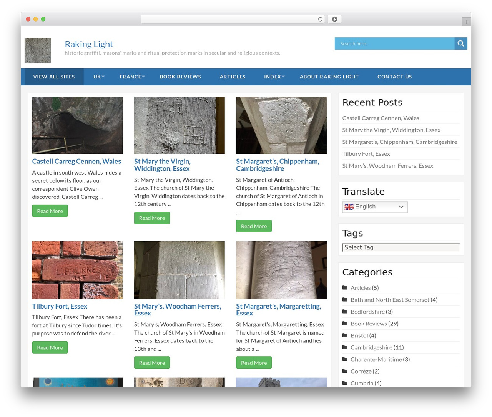Viewport: 492px width, 417px height.
Task: Open recent post Castell Carreg Cennen, Wales
Action: pyautogui.click(x=381, y=118)
